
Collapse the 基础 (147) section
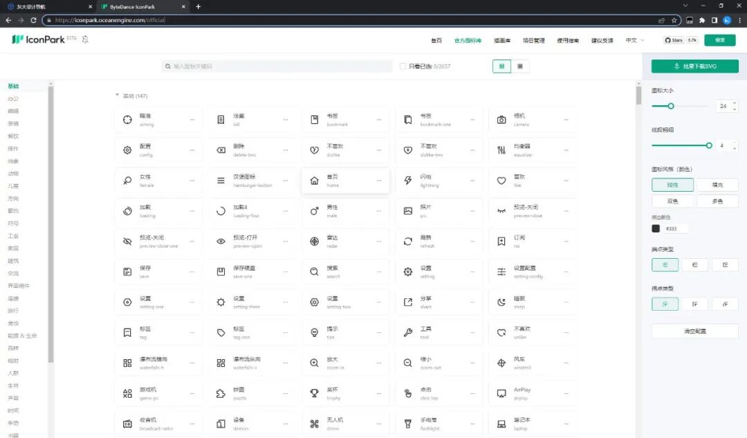117,95
